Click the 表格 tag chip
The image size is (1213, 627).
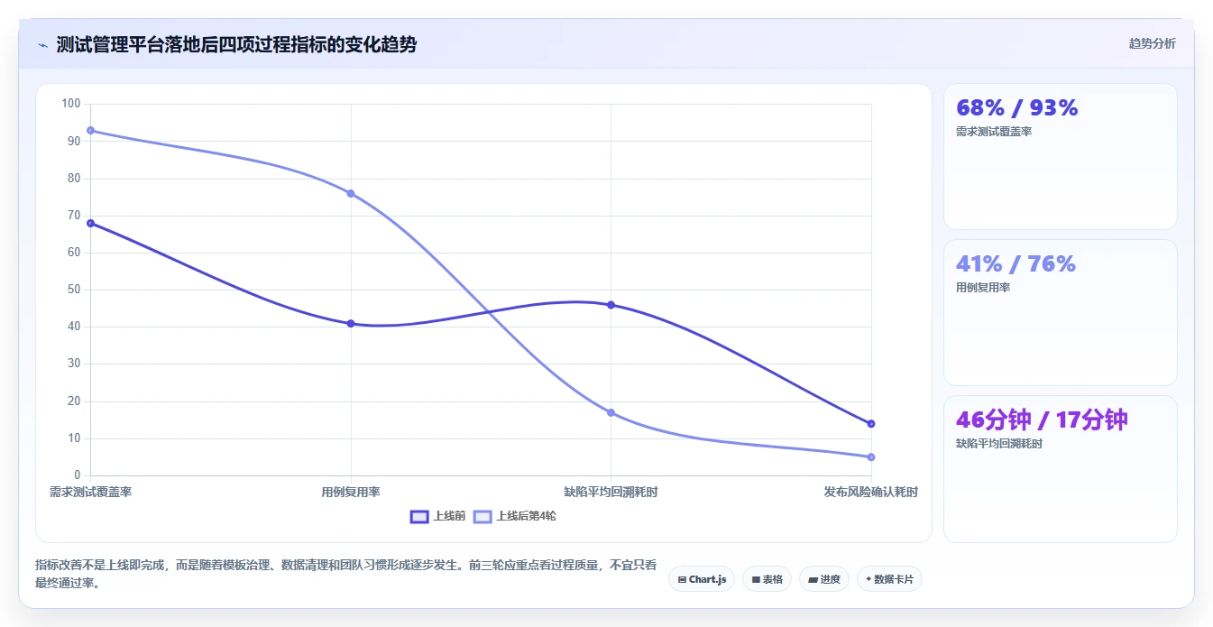pos(767,579)
